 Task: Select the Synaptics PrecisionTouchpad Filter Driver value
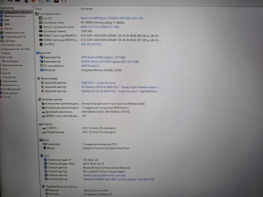[x=106, y=148]
